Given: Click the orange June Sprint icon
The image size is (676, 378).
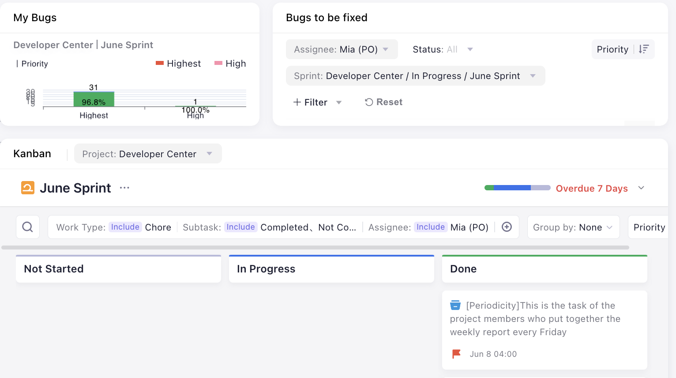Looking at the screenshot, I should click(28, 188).
